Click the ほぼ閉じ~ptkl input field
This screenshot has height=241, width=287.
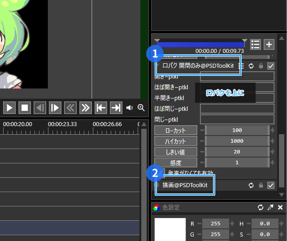point(237,109)
